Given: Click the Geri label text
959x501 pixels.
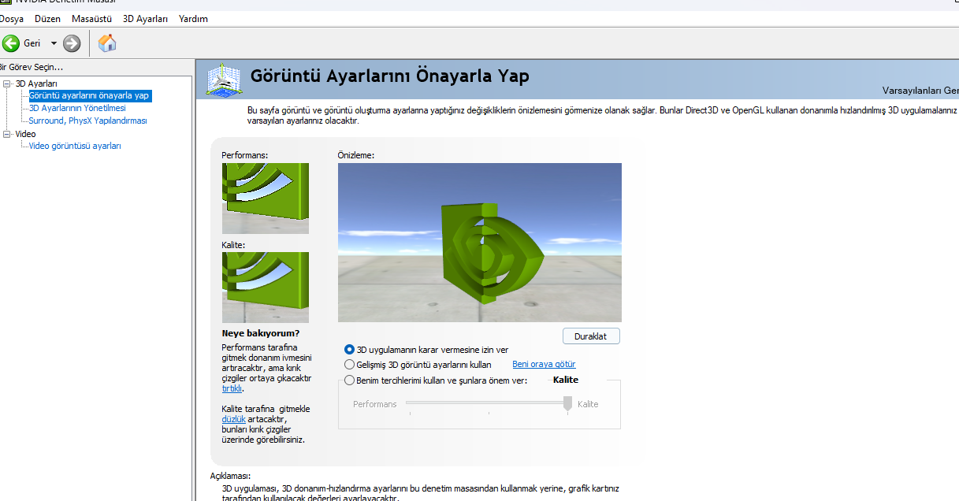Looking at the screenshot, I should pyautogui.click(x=32, y=43).
